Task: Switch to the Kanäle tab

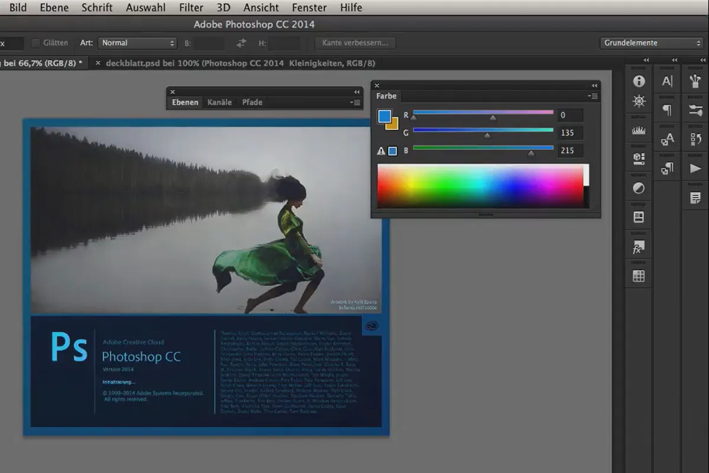Action: (x=219, y=102)
